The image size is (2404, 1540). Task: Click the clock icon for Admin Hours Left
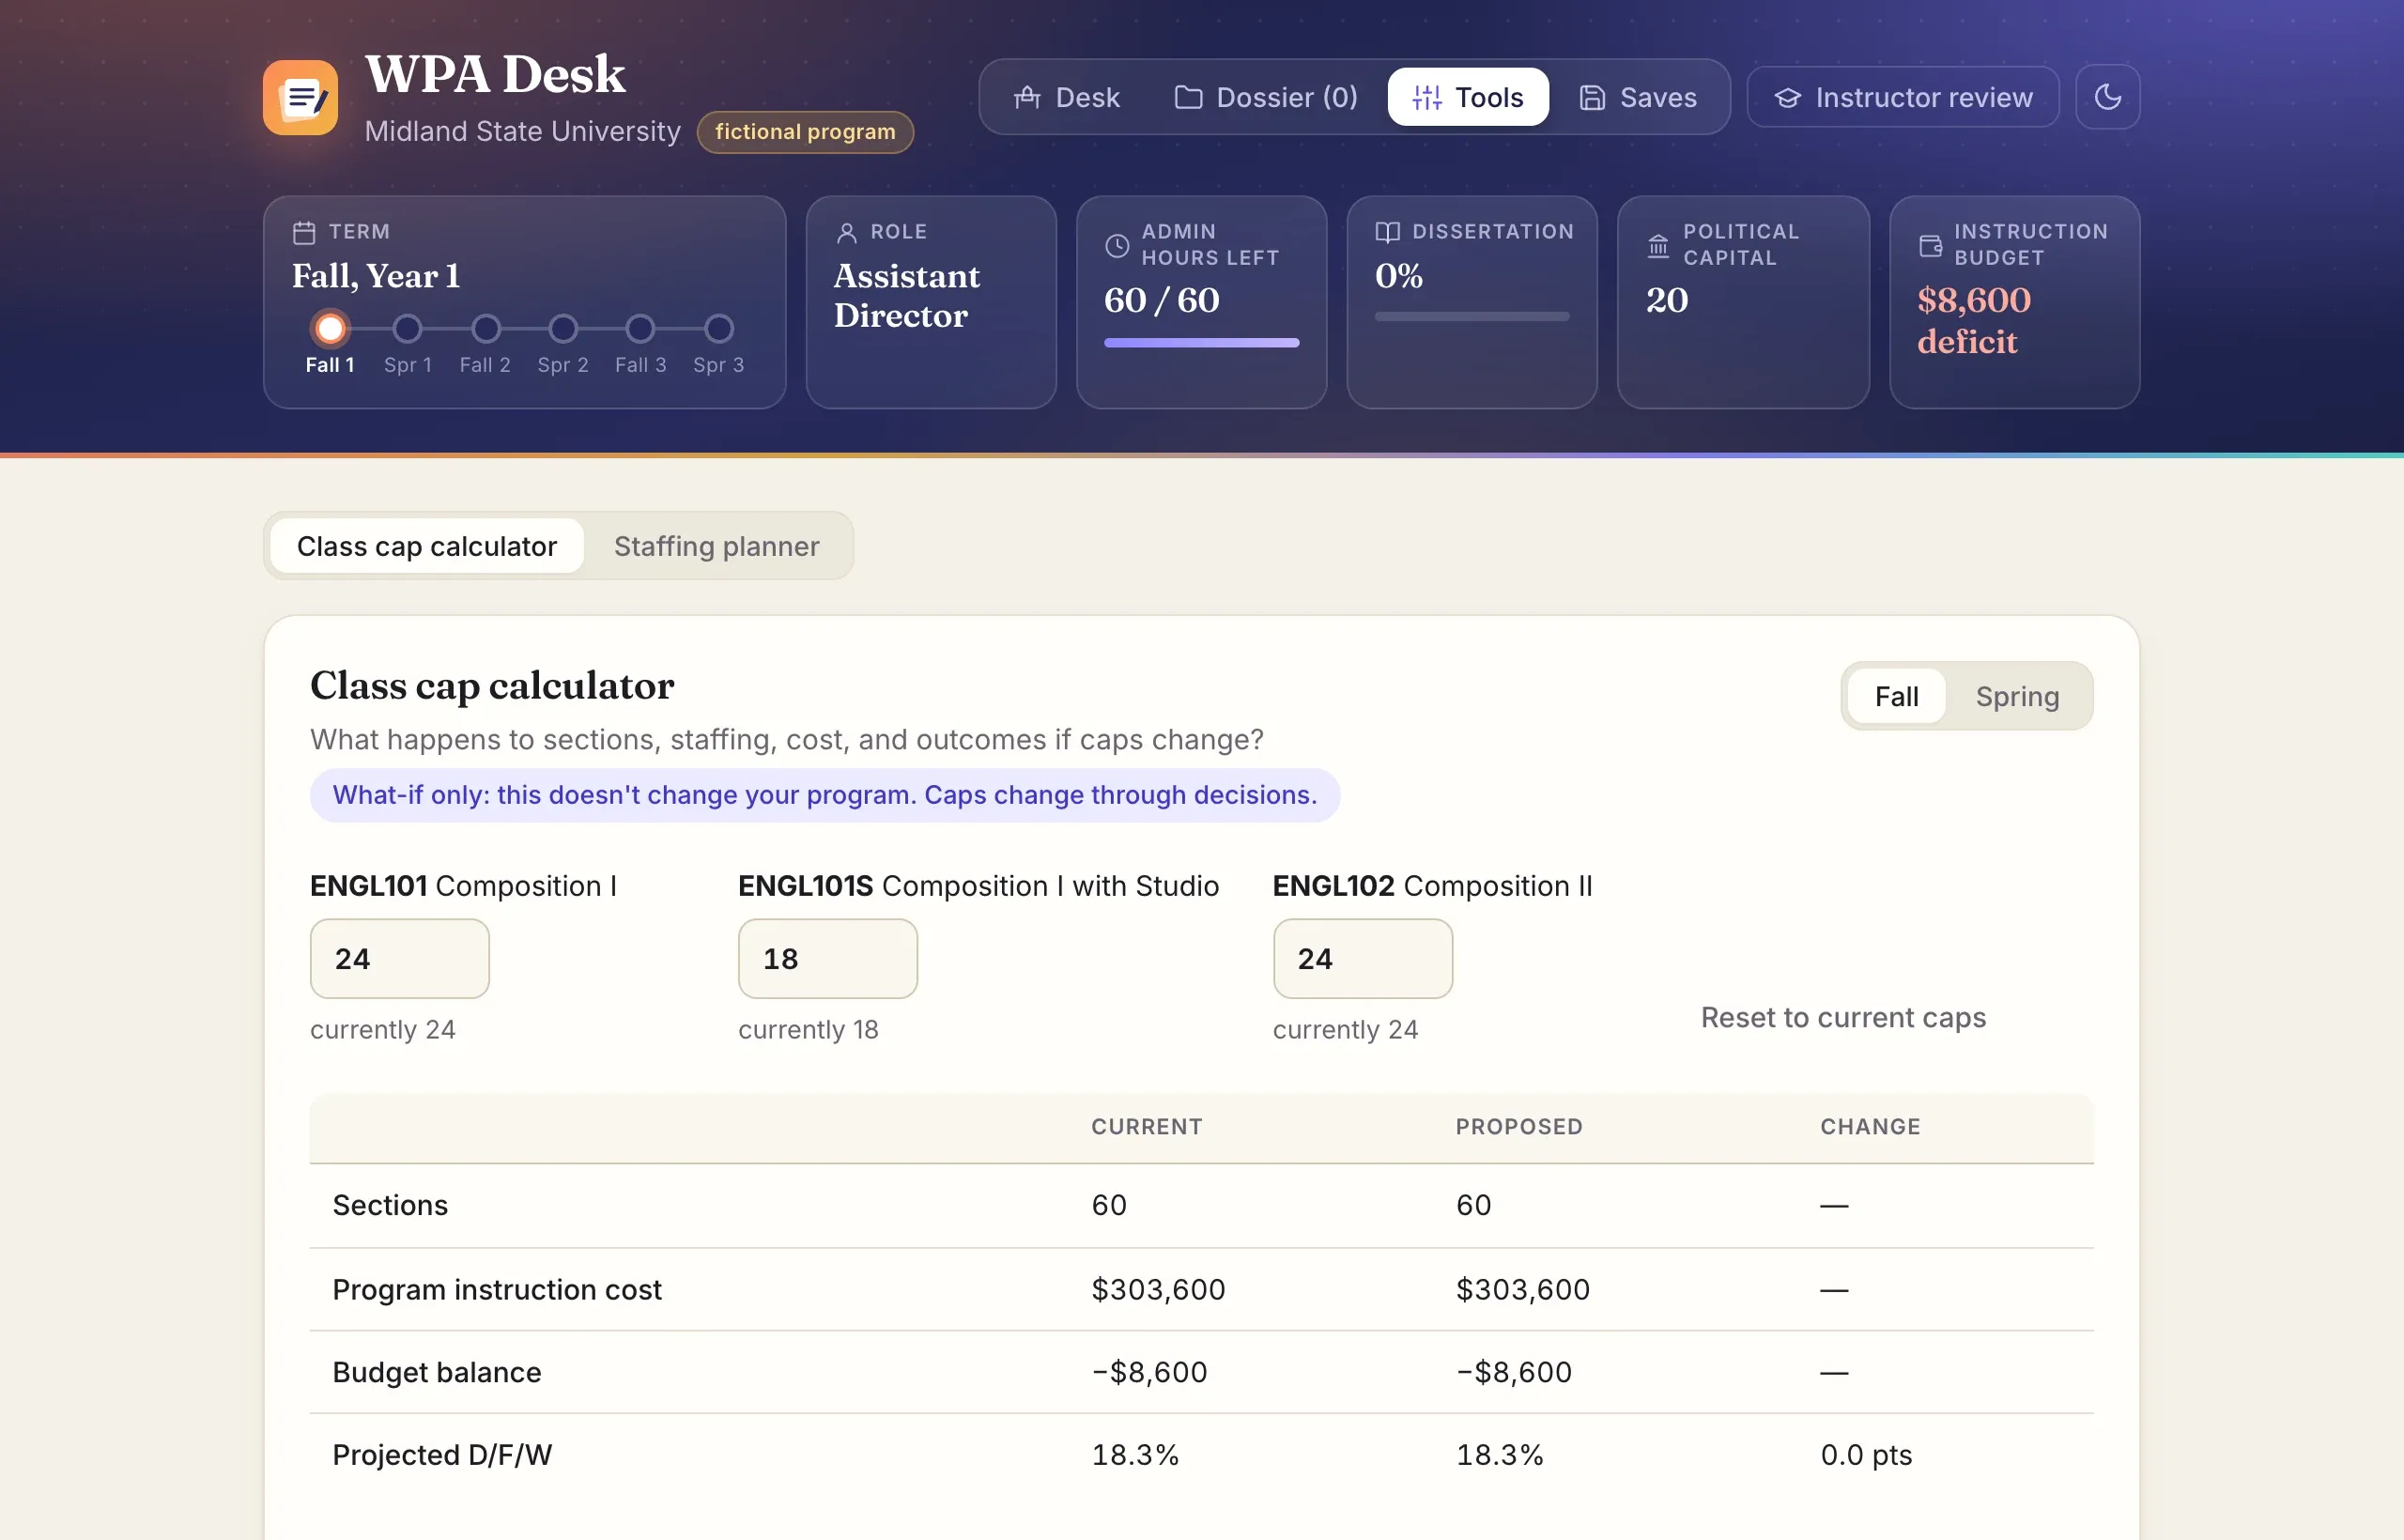click(x=1117, y=245)
